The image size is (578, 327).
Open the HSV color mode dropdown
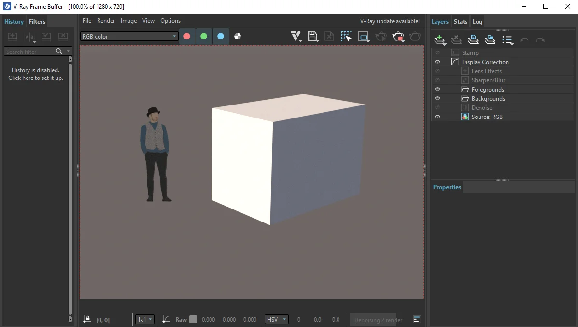pos(277,319)
